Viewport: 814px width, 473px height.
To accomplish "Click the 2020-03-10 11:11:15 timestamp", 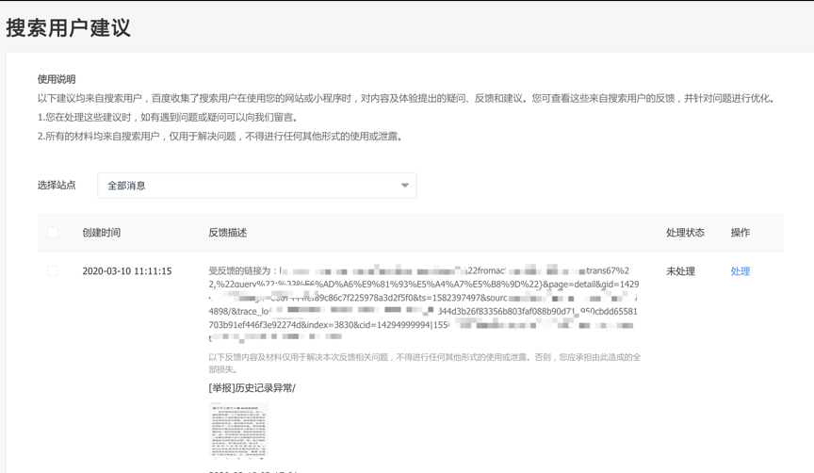I will tap(126, 271).
